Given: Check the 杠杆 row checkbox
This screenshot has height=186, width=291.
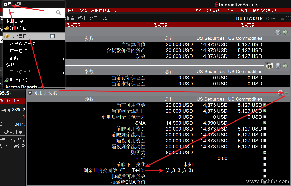Looking at the screenshot, I should 265,159.
